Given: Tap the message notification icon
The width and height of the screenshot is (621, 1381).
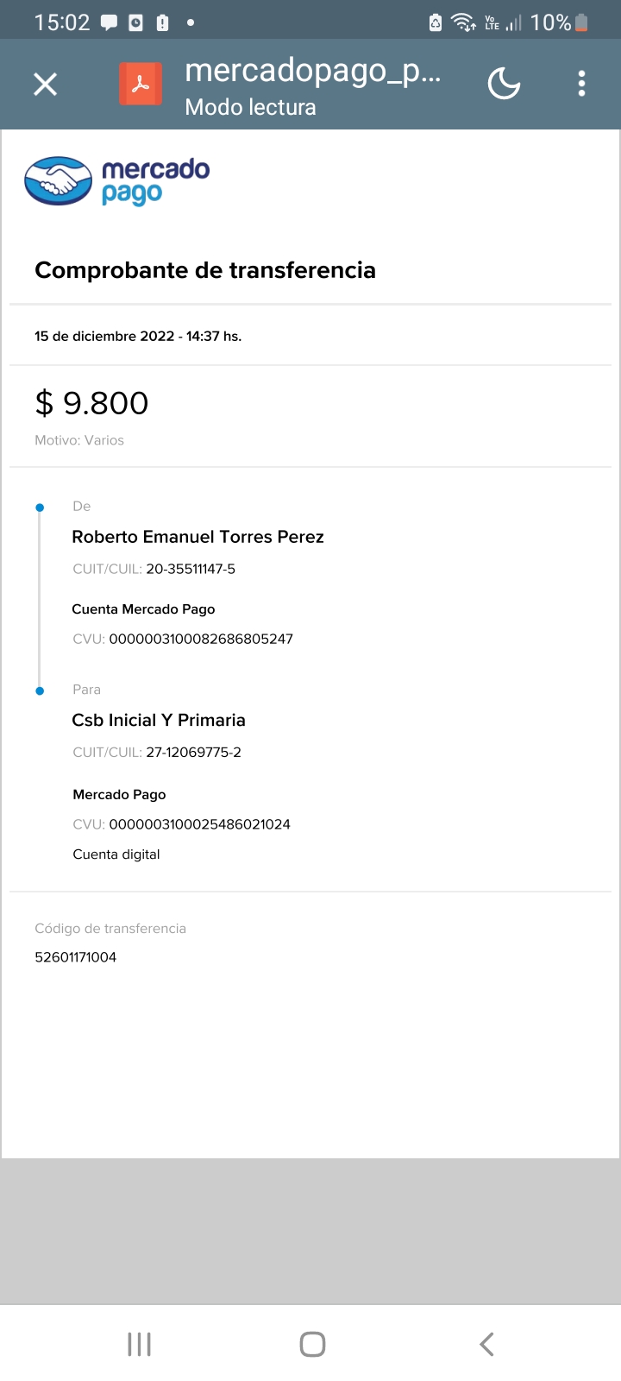Looking at the screenshot, I should 109,22.
